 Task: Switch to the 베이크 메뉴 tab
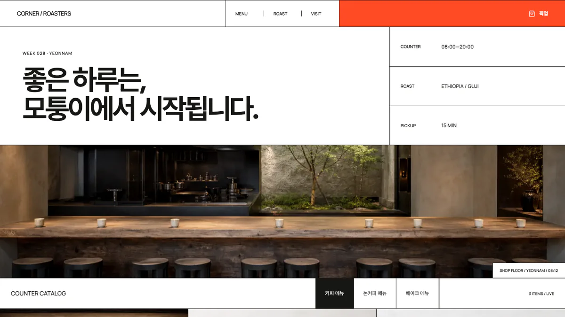[x=418, y=294]
